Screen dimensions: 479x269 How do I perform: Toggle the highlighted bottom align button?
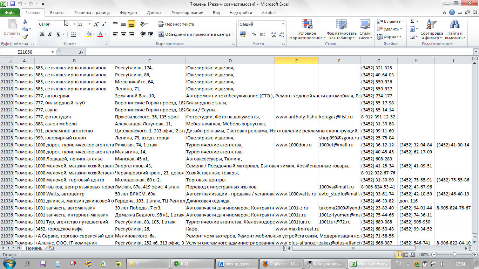click(131, 24)
